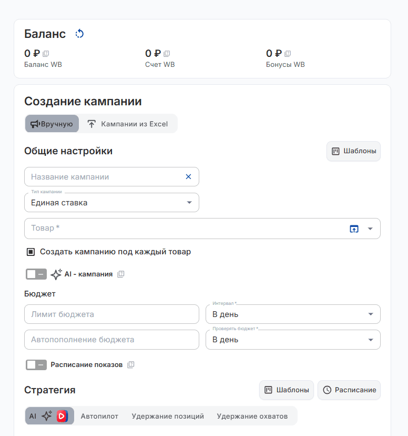Open the help icon beside AI - кампания

(121, 274)
